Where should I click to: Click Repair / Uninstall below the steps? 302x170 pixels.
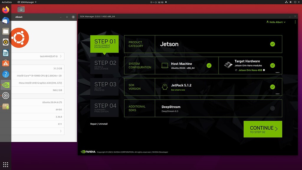coord(98,124)
